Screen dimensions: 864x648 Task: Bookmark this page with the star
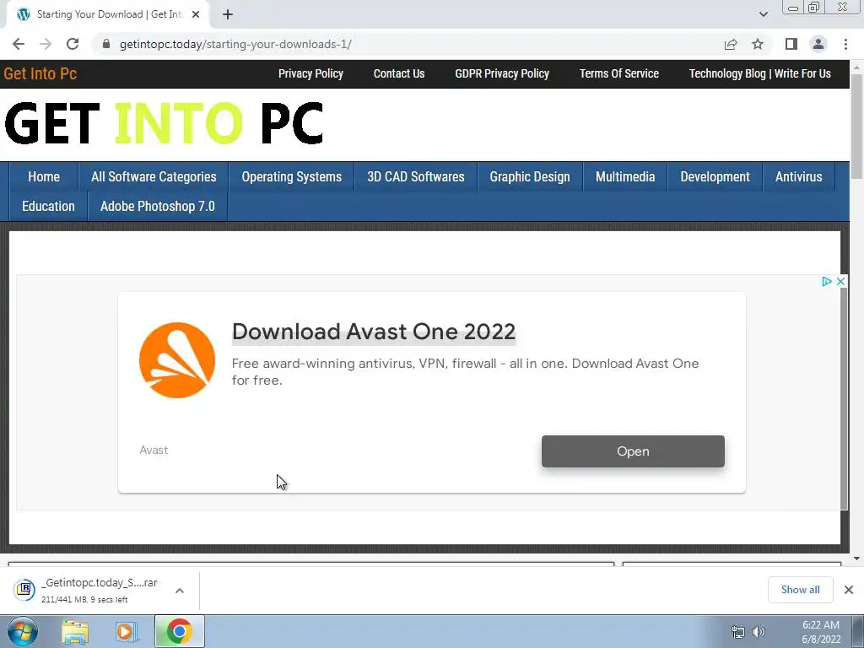[758, 44]
